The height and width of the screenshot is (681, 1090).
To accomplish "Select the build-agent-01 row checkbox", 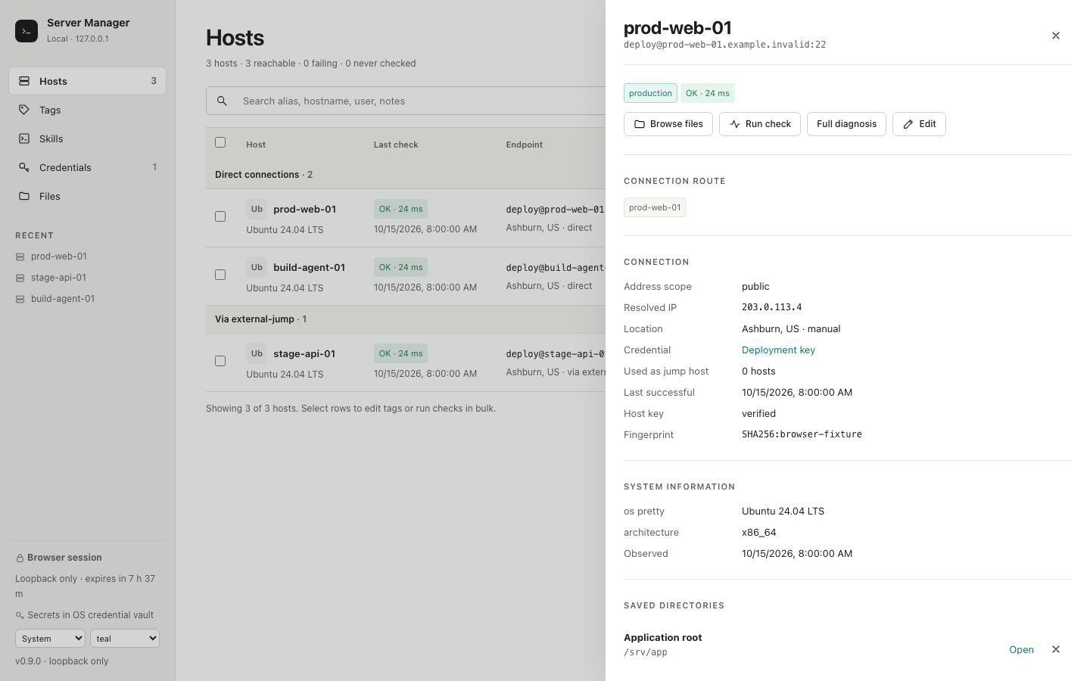I will 220,275.
